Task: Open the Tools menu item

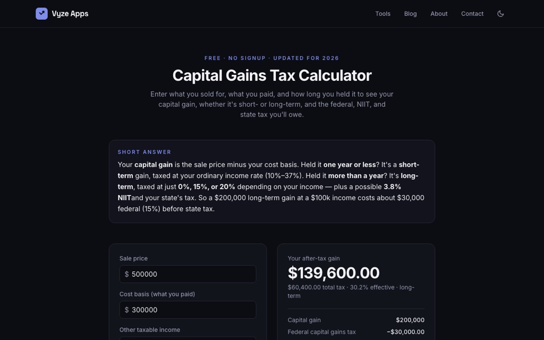Action: (x=382, y=13)
